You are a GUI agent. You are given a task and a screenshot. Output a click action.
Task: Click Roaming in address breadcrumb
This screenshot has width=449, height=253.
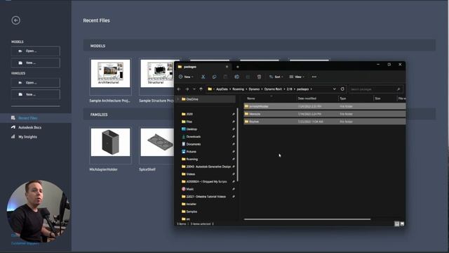[239, 89]
